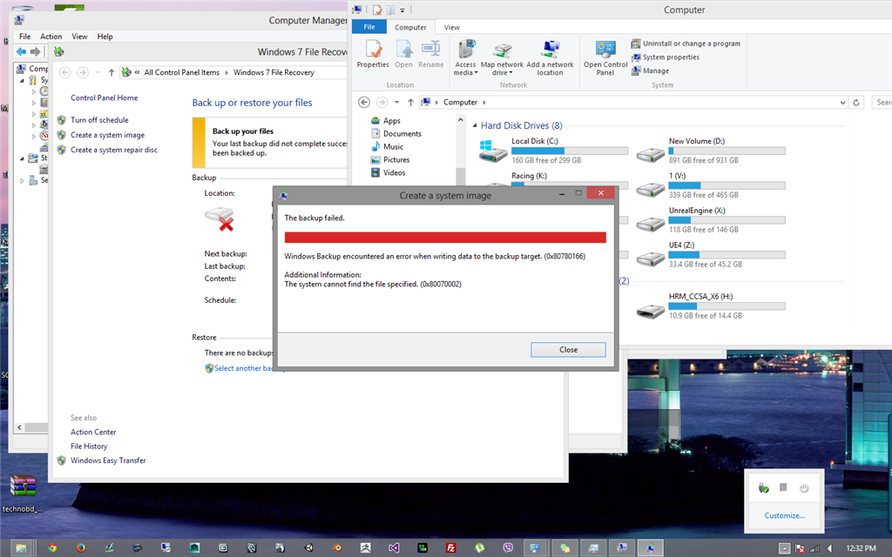Click Safely Remove Hardware tray icon
Image resolution: width=892 pixels, height=557 pixels.
pyautogui.click(x=763, y=487)
